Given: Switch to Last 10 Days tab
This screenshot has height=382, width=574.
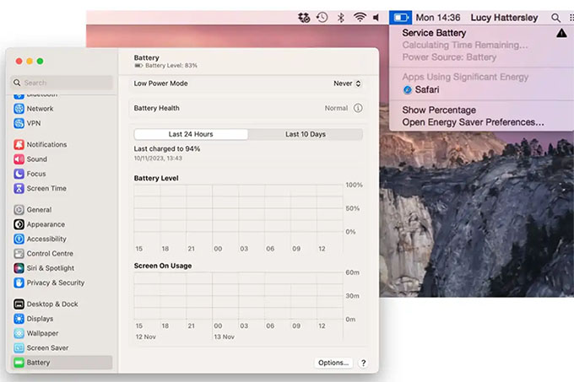Looking at the screenshot, I should 305,134.
